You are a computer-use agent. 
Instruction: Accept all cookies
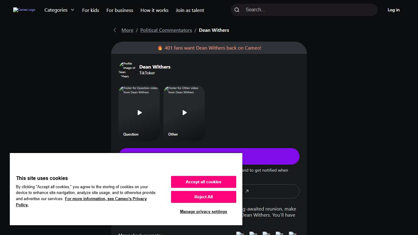tap(203, 182)
